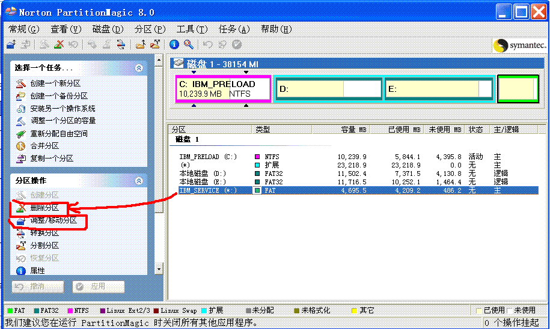This screenshot has height=329, width=550.
Task: Select the 本地磁盘 (D:) row
Action: point(358,174)
